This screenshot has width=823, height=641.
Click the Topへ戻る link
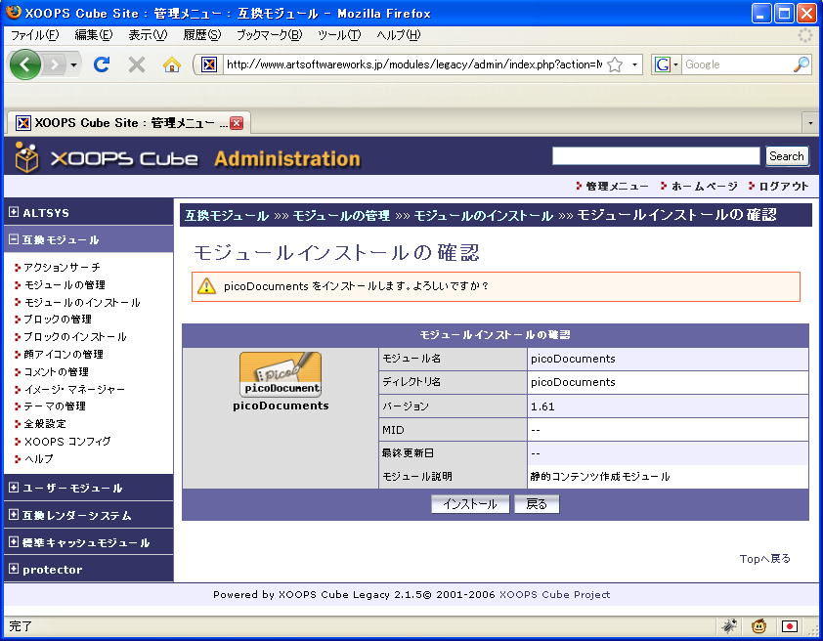click(x=764, y=559)
